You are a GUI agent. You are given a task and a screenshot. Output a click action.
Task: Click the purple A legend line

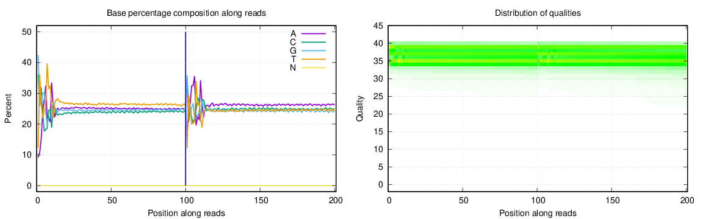(313, 33)
